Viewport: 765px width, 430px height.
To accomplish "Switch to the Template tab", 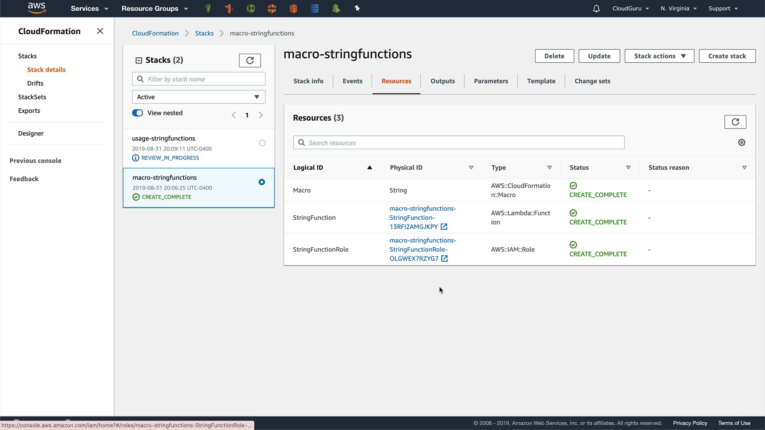I will coord(541,81).
